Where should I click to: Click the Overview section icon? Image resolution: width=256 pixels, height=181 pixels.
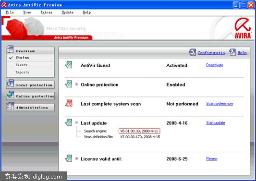pyautogui.click(x=10, y=49)
